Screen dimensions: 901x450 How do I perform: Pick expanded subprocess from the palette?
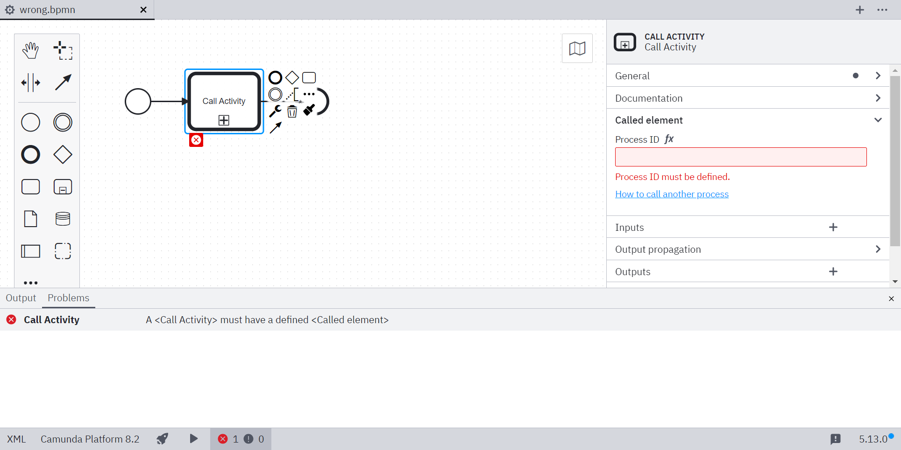[63, 187]
